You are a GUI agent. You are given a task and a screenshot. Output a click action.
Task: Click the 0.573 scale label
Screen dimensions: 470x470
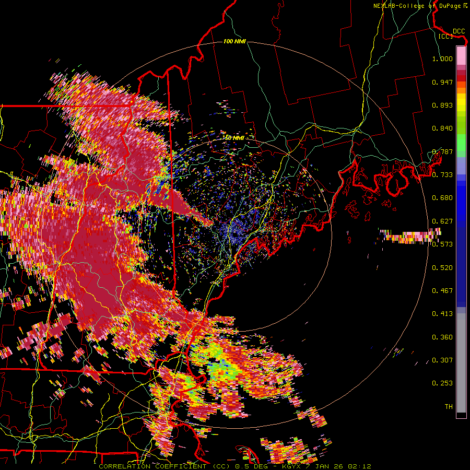coord(442,244)
